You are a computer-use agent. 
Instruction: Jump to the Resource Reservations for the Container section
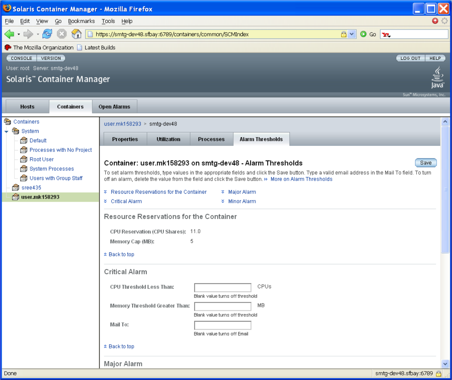159,192
